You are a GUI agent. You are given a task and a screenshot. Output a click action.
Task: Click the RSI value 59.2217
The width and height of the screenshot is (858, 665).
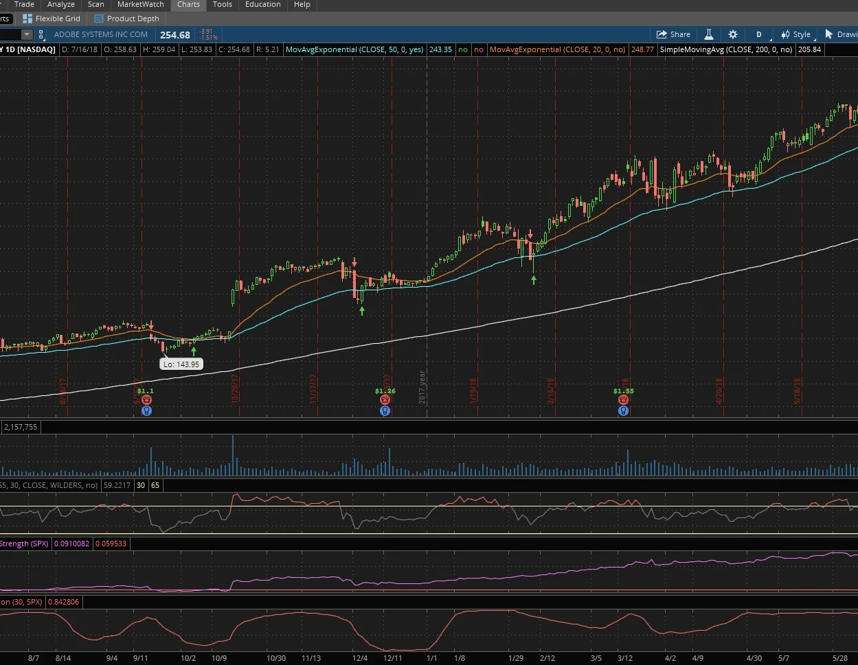[x=116, y=485]
